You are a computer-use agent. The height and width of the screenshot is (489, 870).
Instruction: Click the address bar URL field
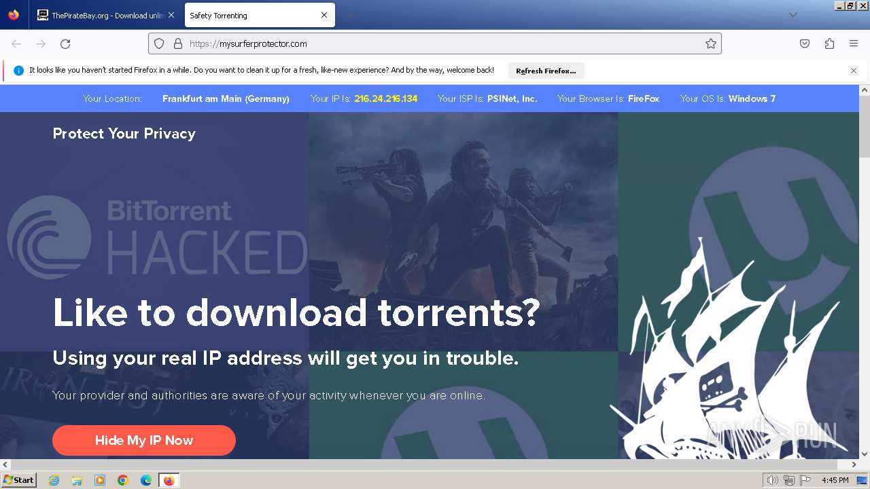(435, 43)
